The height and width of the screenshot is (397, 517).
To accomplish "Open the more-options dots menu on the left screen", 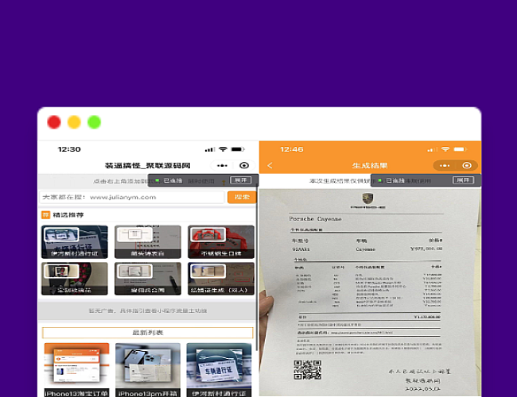I will pos(222,166).
